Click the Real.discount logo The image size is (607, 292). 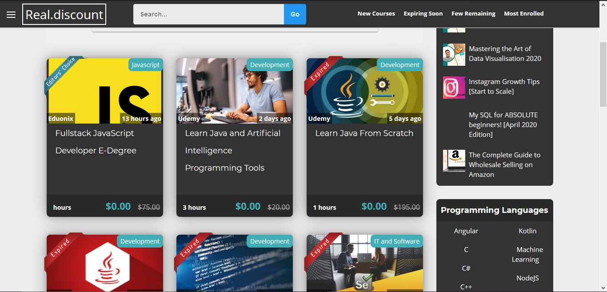(x=64, y=14)
